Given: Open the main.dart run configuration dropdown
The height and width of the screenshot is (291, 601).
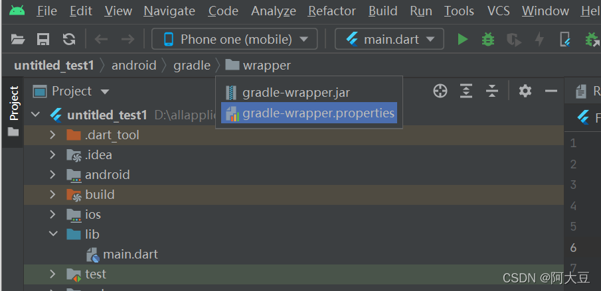Looking at the screenshot, I should tap(389, 39).
